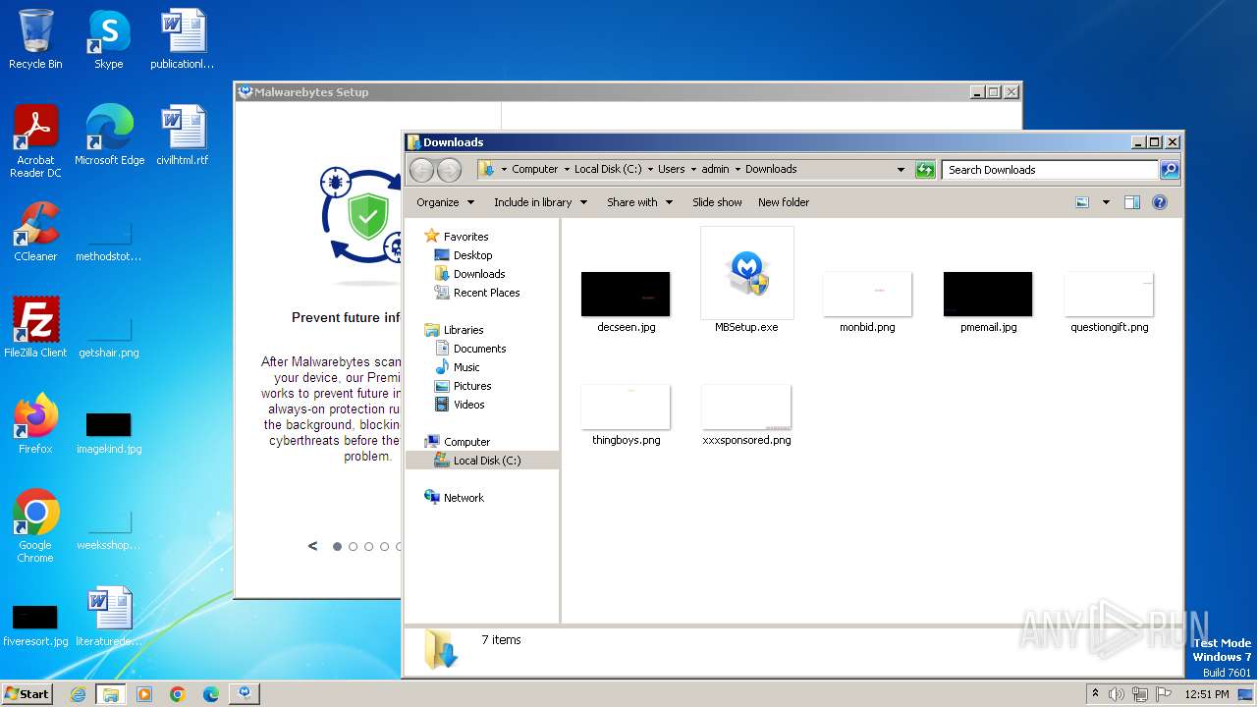Select Recent Places in navigation pane
Screen dimensions: 1257x707
point(486,293)
